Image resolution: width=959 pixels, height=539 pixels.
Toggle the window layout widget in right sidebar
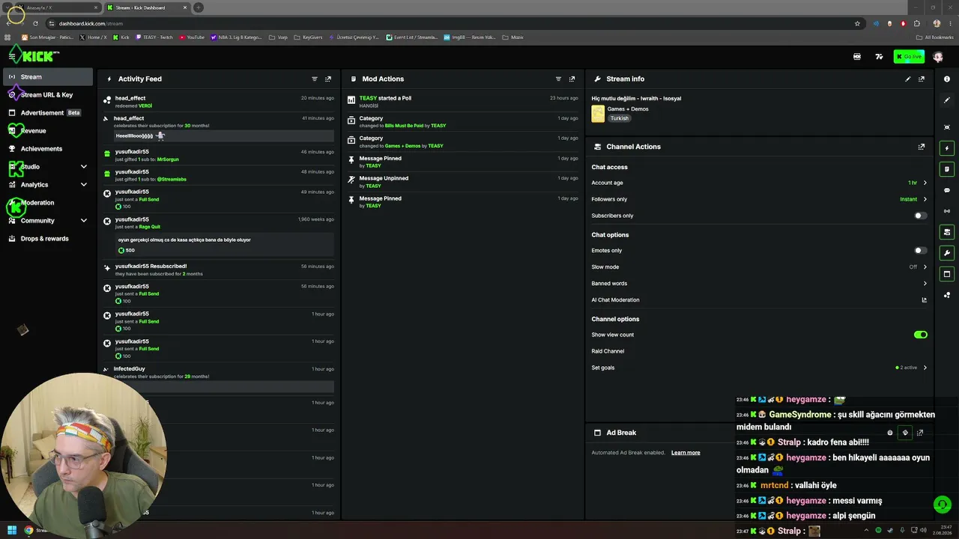[x=947, y=274]
